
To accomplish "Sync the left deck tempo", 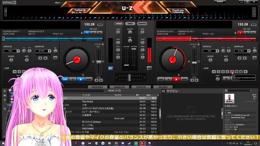I will [89, 80].
